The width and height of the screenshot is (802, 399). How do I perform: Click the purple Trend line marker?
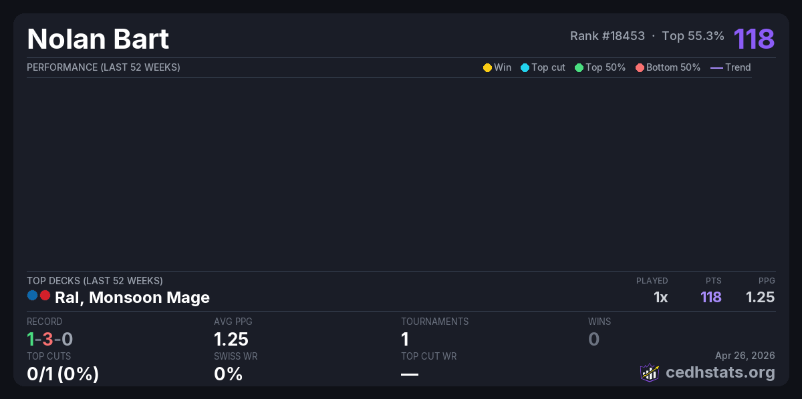pyautogui.click(x=716, y=67)
